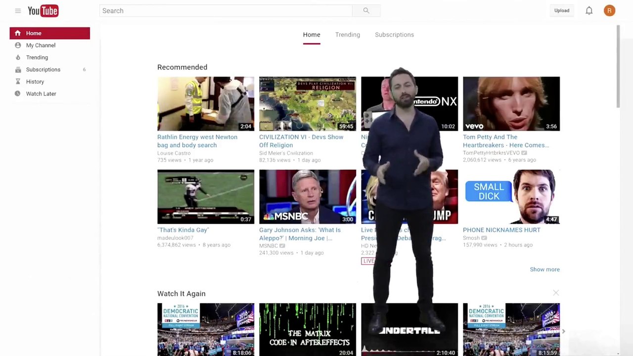Click the Trending flame icon
633x356 pixels.
pyautogui.click(x=18, y=57)
